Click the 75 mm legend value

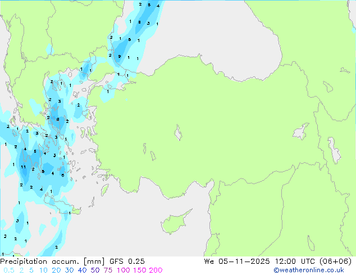(108, 271)
